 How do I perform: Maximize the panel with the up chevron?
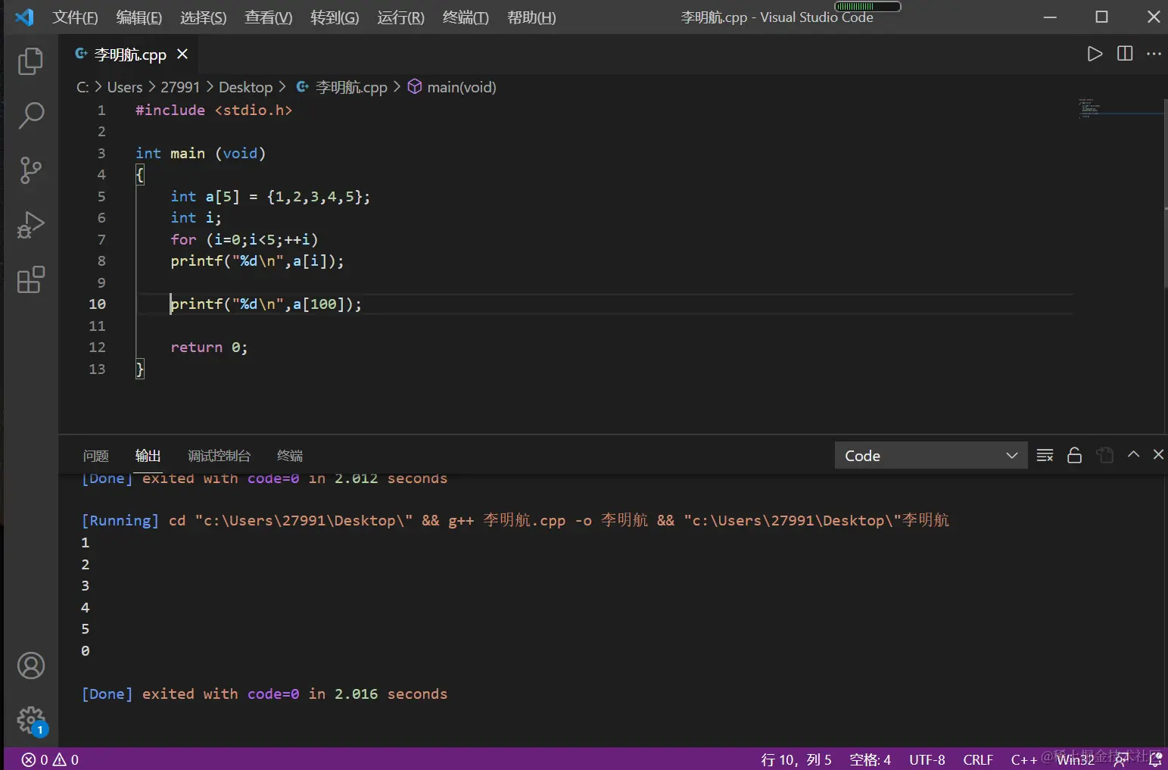coord(1133,454)
